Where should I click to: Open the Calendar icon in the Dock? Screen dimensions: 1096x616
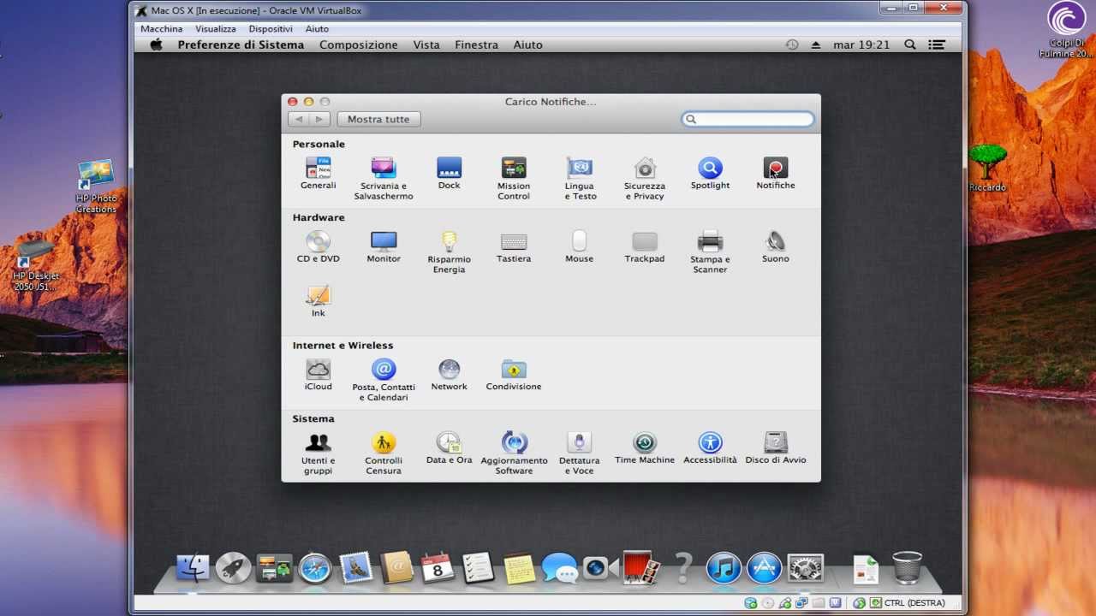[x=438, y=568]
